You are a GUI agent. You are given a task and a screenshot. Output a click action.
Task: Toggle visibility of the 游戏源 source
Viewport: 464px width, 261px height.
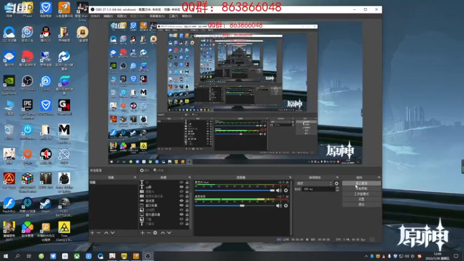[182, 201]
